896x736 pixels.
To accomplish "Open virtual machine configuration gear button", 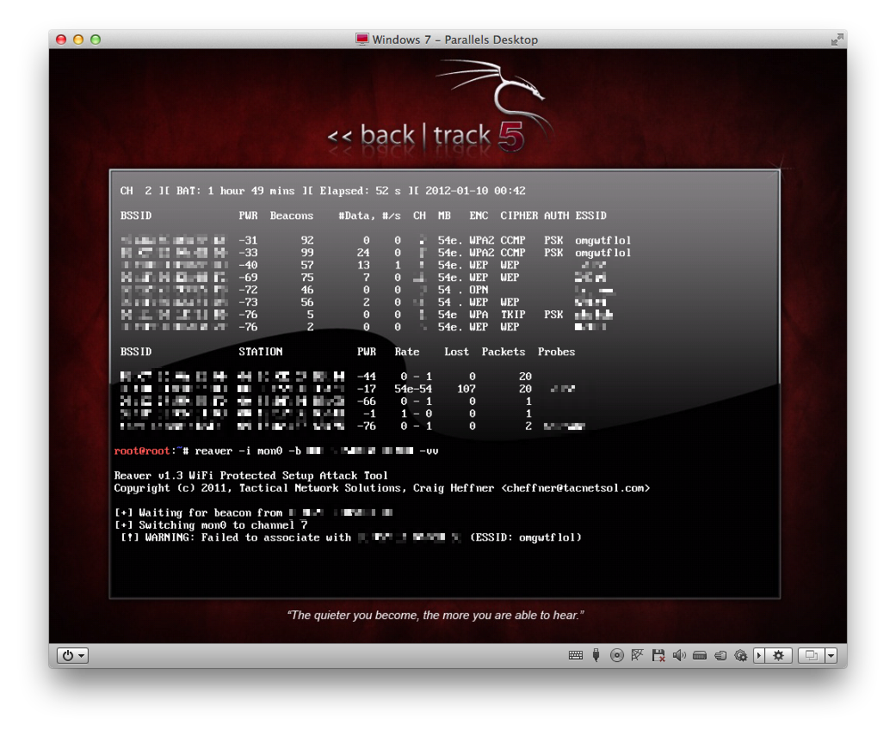I will click(778, 655).
